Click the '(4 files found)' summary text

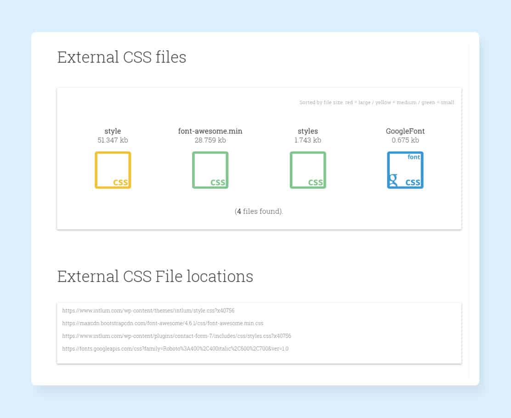coord(259,211)
